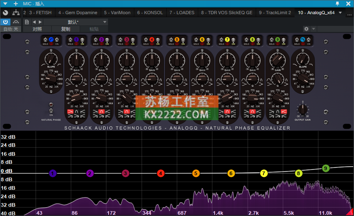Screen dimensions: 354x216
Task: Toggle SOLO switch on the high-pass band
Action: point(45,40)
